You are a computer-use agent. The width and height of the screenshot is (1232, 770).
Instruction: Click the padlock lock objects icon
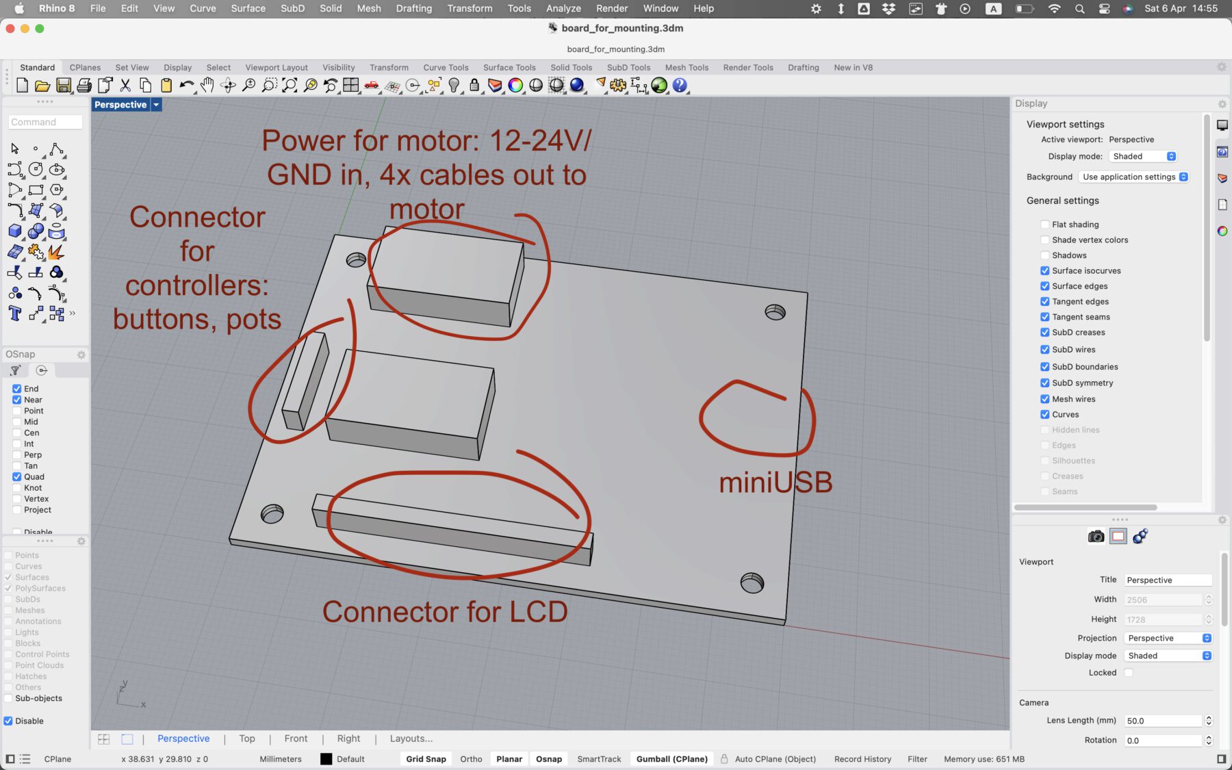pyautogui.click(x=474, y=85)
